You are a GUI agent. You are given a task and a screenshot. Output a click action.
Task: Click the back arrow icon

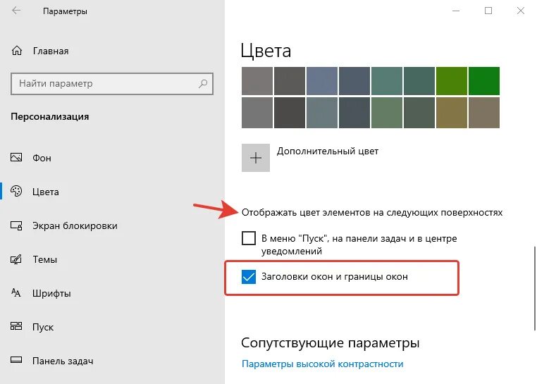point(16,11)
